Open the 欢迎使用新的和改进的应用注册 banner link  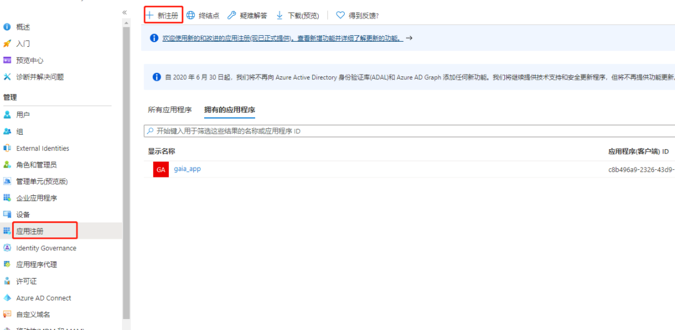282,38
